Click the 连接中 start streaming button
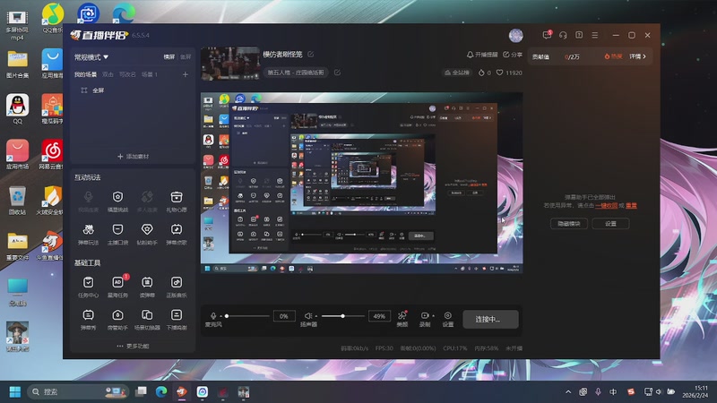Image resolution: width=717 pixels, height=403 pixels. 490,319
